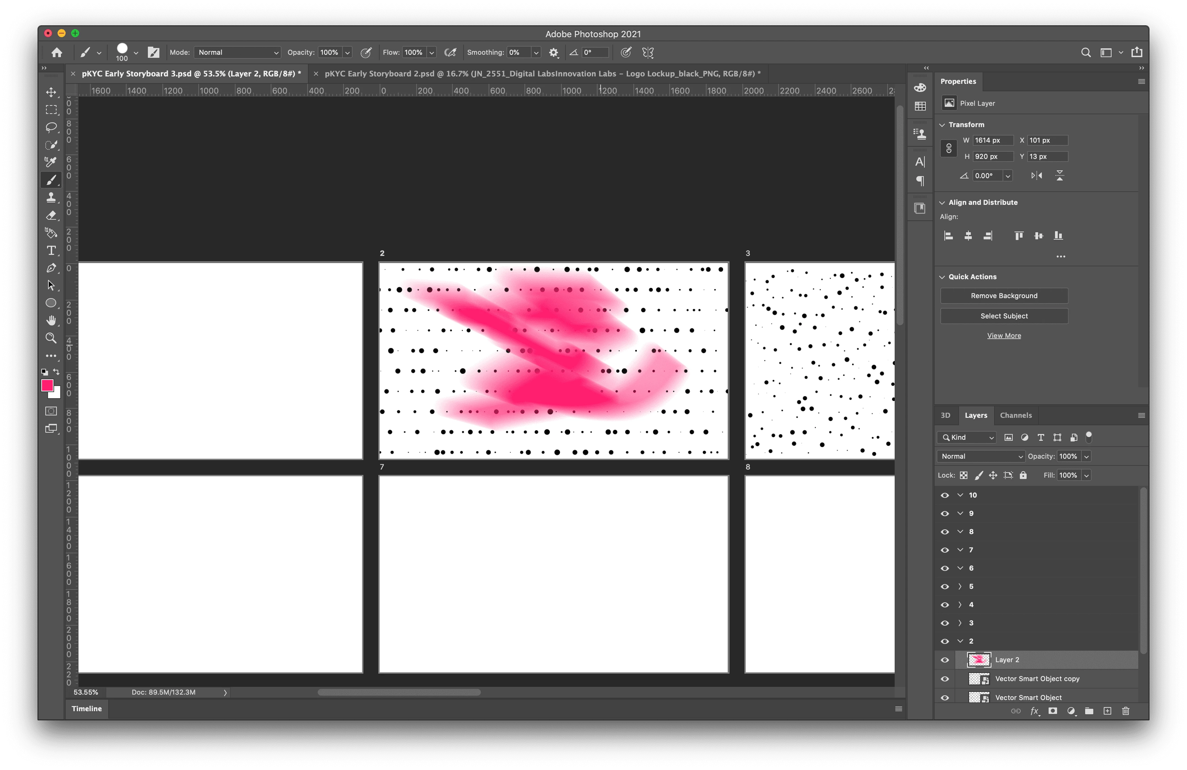
Task: Switch to the Channels tab
Action: click(1015, 415)
